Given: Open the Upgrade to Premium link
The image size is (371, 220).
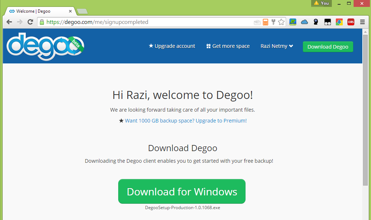Looking at the screenshot, I should (x=186, y=121).
